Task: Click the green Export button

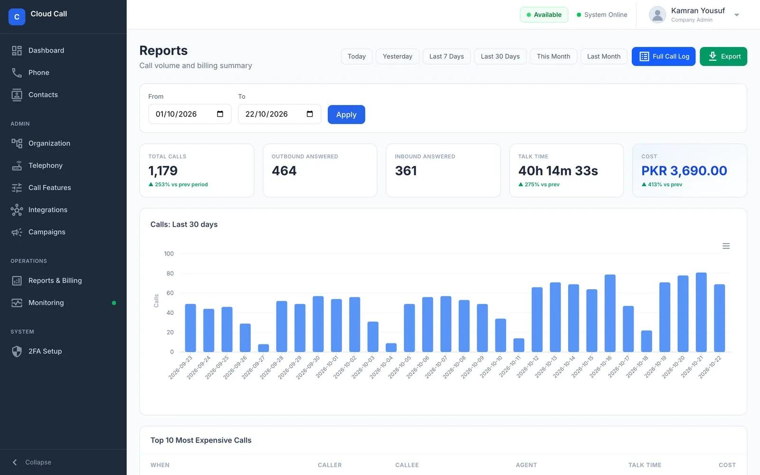Action: coord(723,57)
